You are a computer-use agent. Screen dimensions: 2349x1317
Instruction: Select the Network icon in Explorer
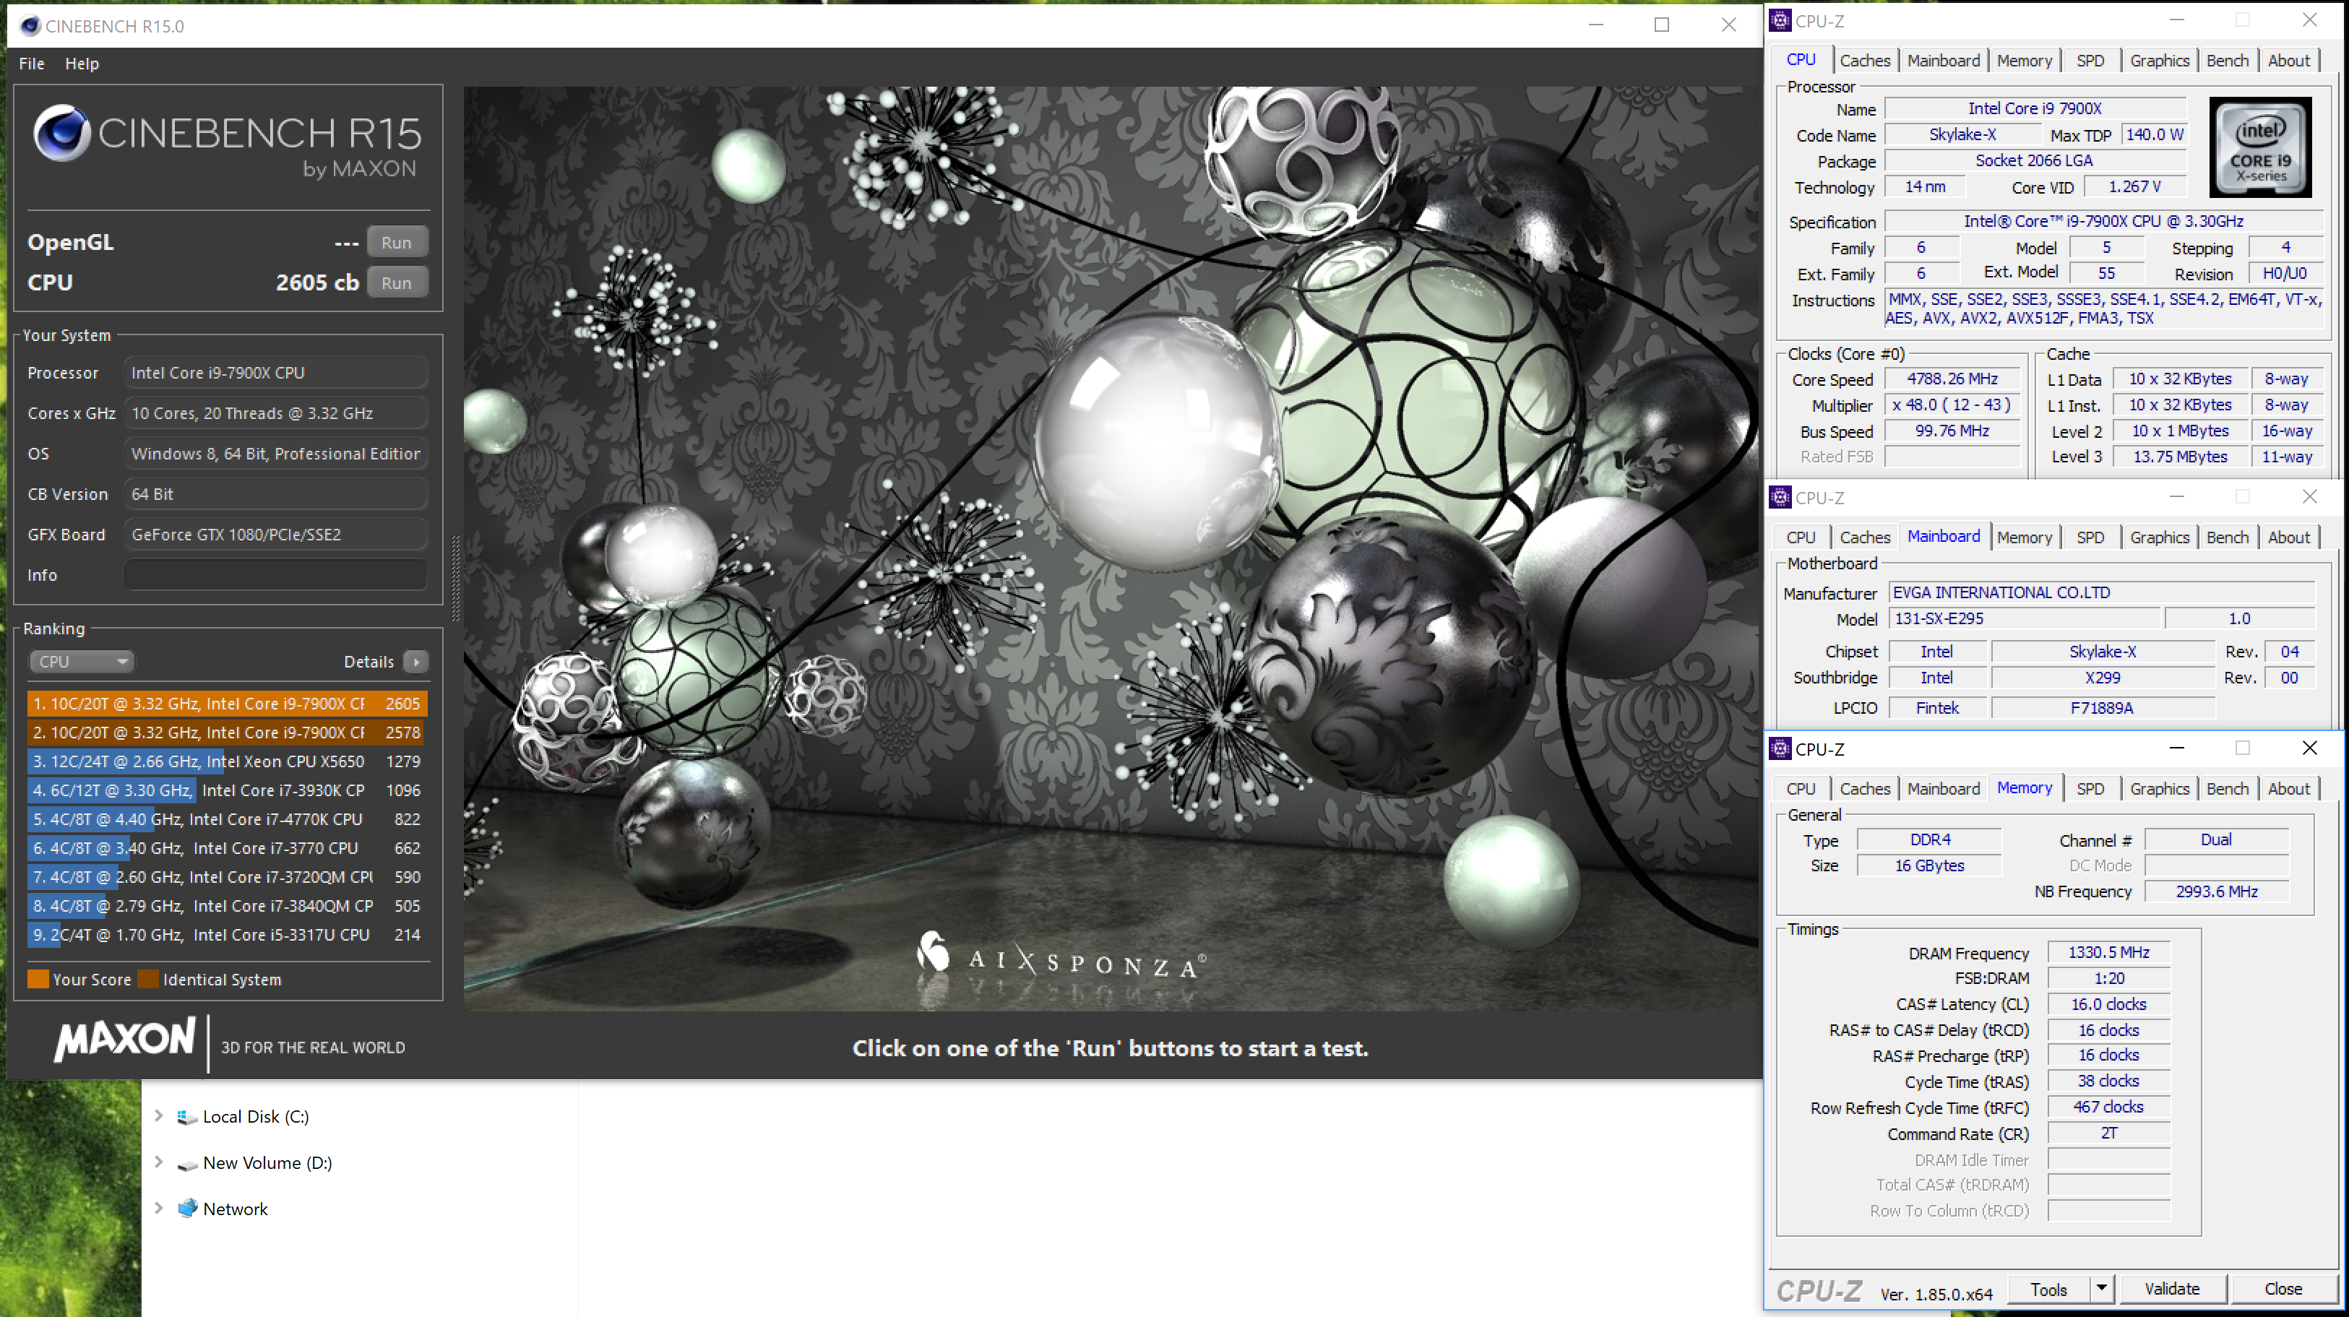click(187, 1209)
